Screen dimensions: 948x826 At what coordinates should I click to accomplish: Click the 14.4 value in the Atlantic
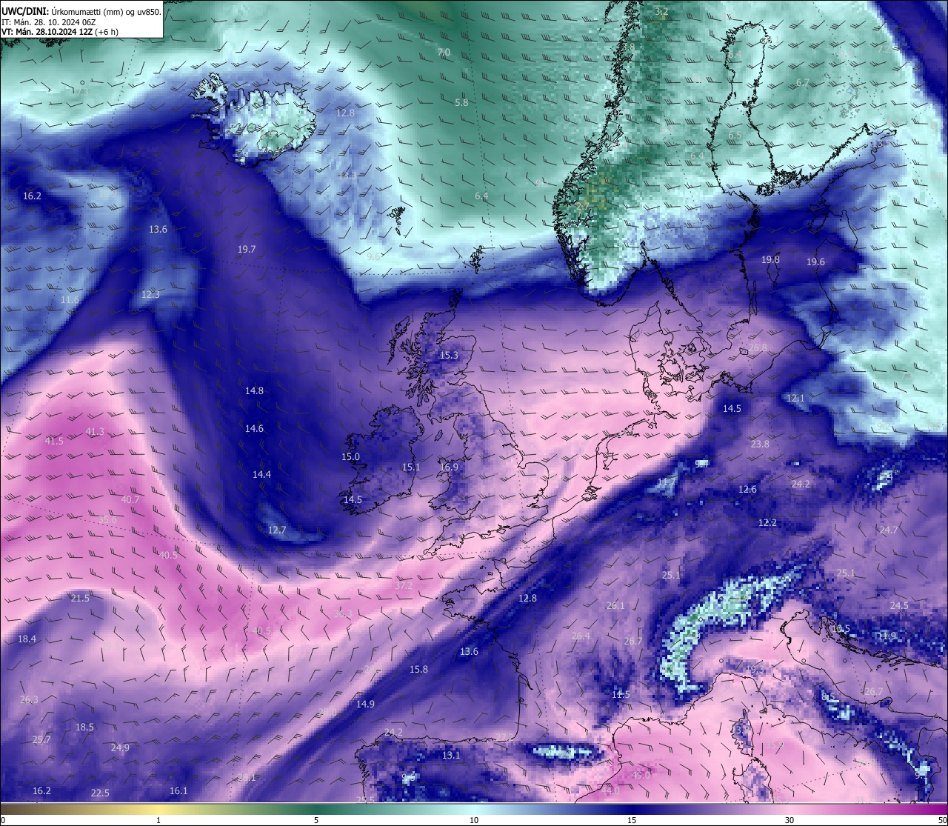(x=261, y=475)
